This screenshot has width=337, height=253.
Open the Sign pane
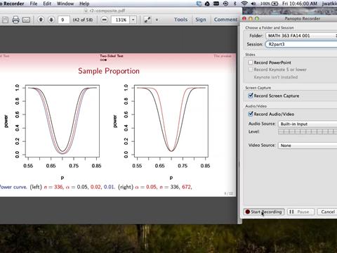pyautogui.click(x=201, y=20)
